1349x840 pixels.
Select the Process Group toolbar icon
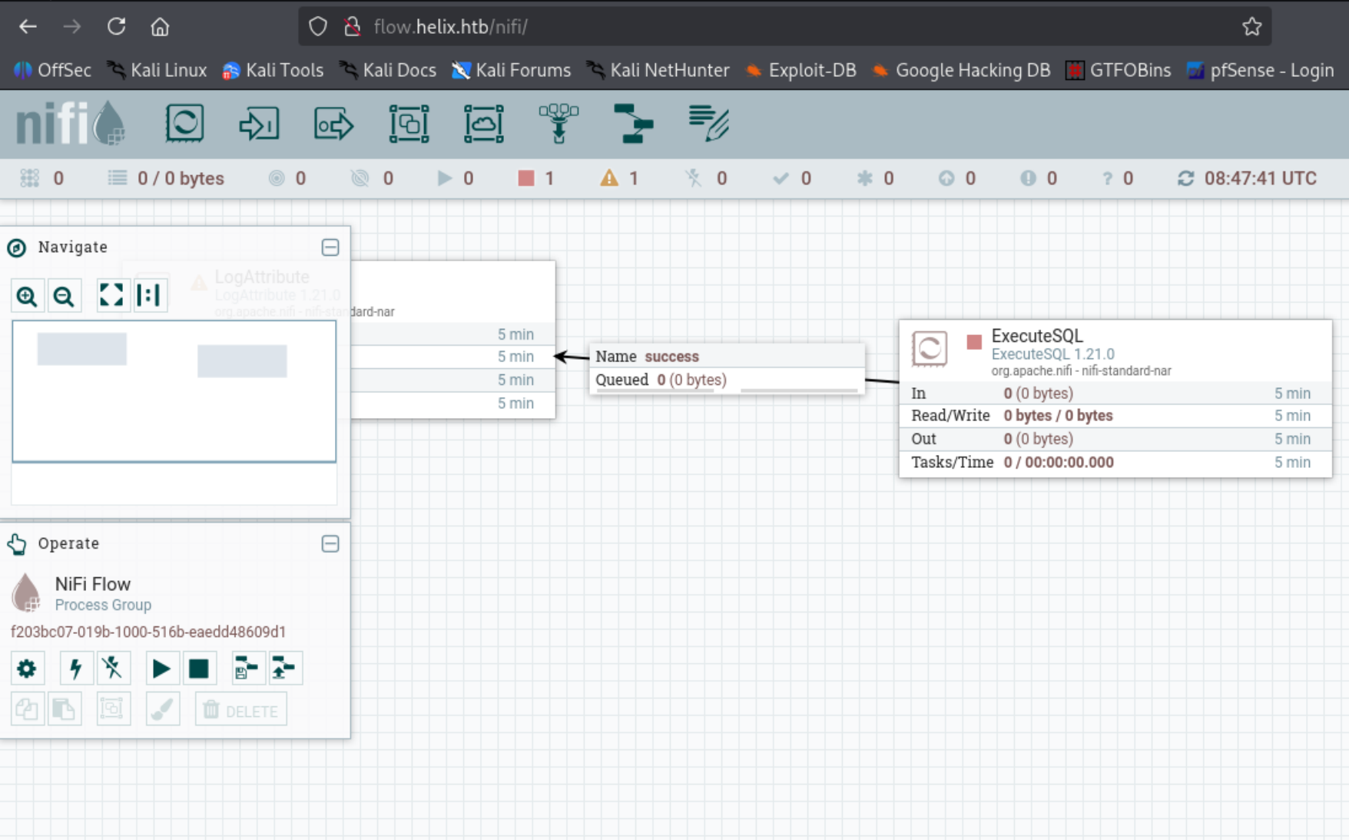[409, 124]
